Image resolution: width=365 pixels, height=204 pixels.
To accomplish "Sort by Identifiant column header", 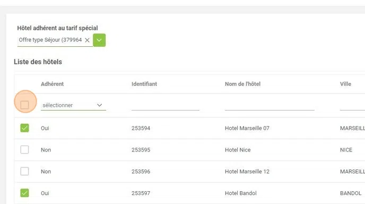I will tap(144, 84).
